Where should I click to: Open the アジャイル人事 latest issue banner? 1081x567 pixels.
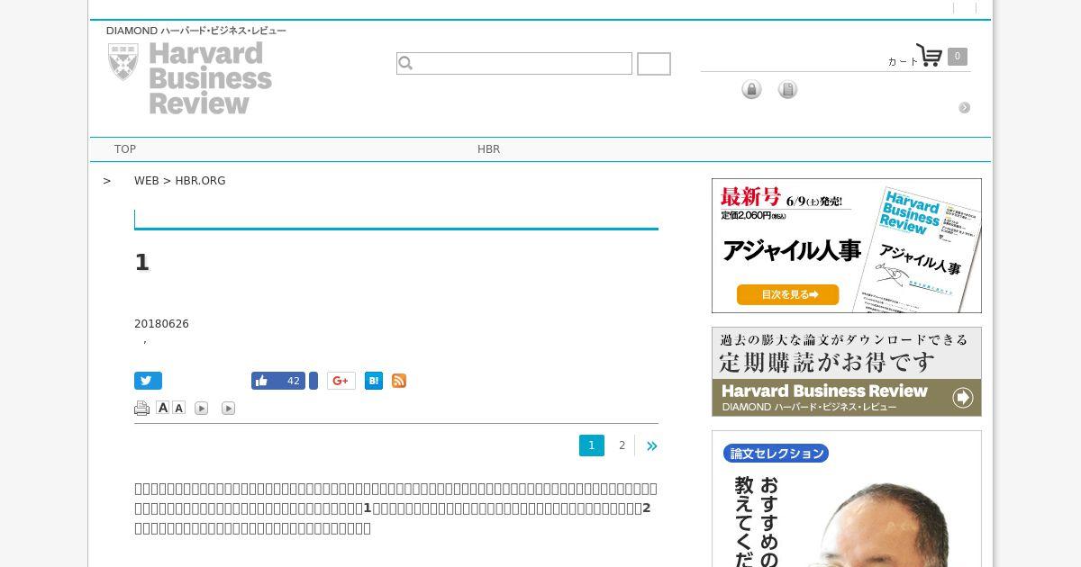click(847, 246)
